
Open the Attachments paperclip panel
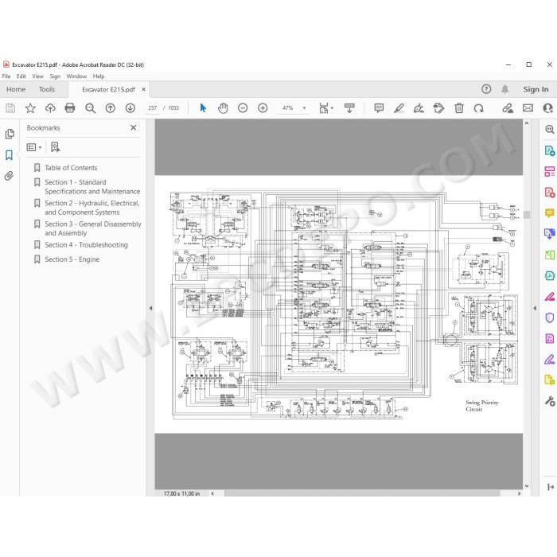[10, 176]
